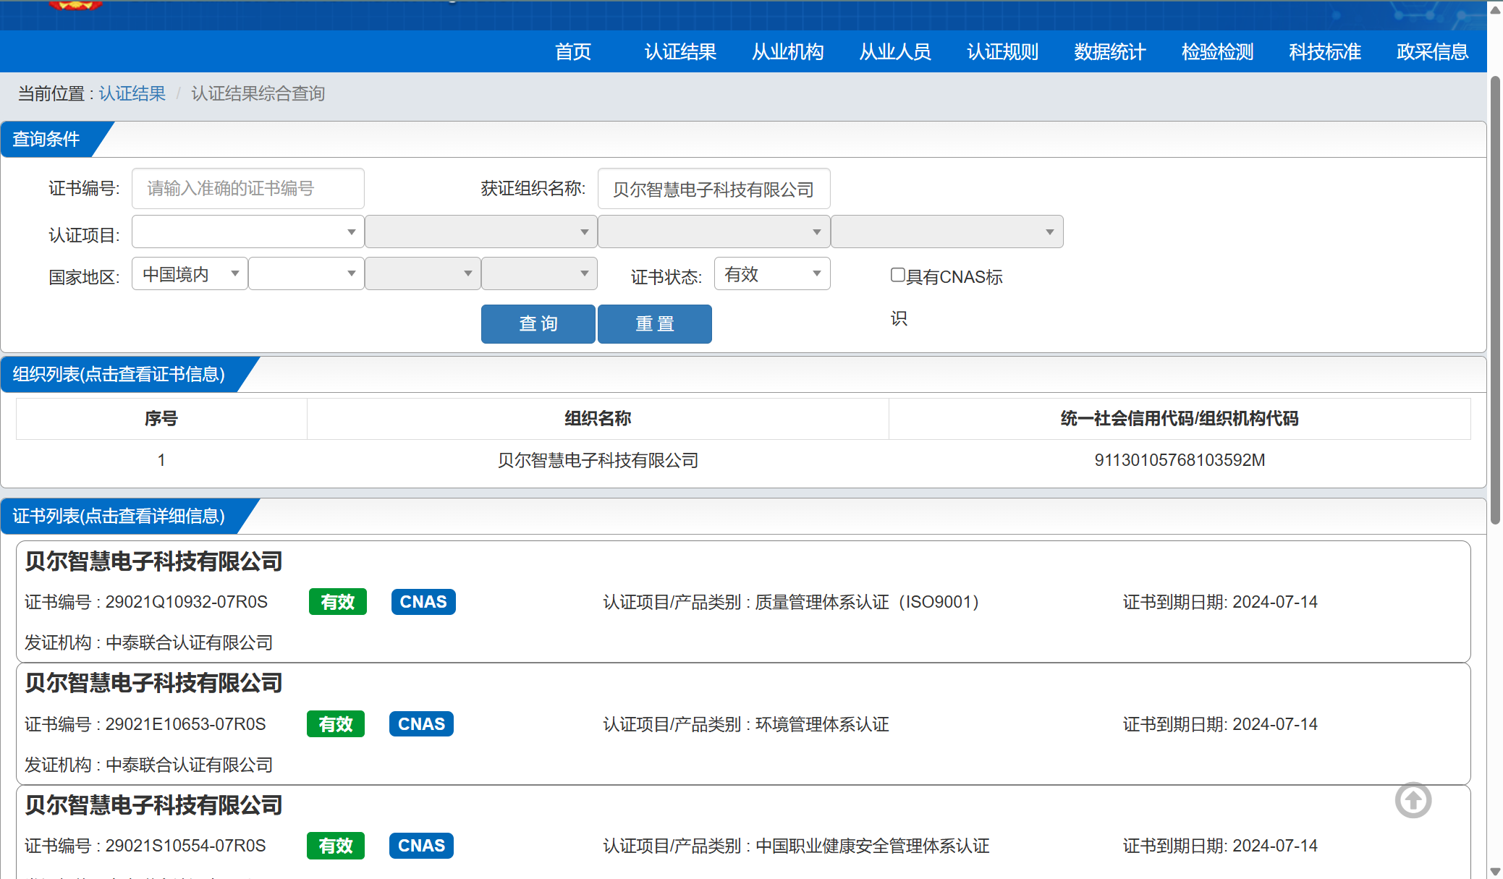Open the second 认证项目 dropdown
Image resolution: width=1503 pixels, height=879 pixels.
pyautogui.click(x=481, y=232)
